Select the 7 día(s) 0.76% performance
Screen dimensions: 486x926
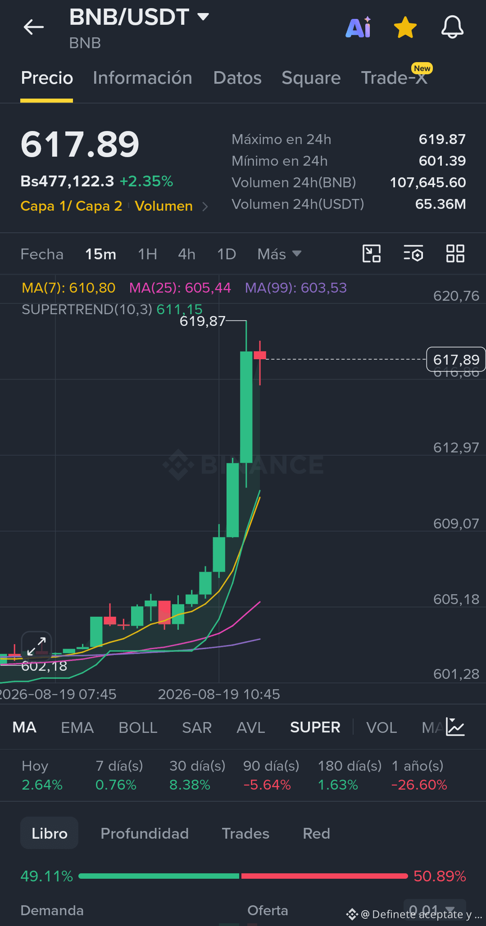pyautogui.click(x=119, y=775)
